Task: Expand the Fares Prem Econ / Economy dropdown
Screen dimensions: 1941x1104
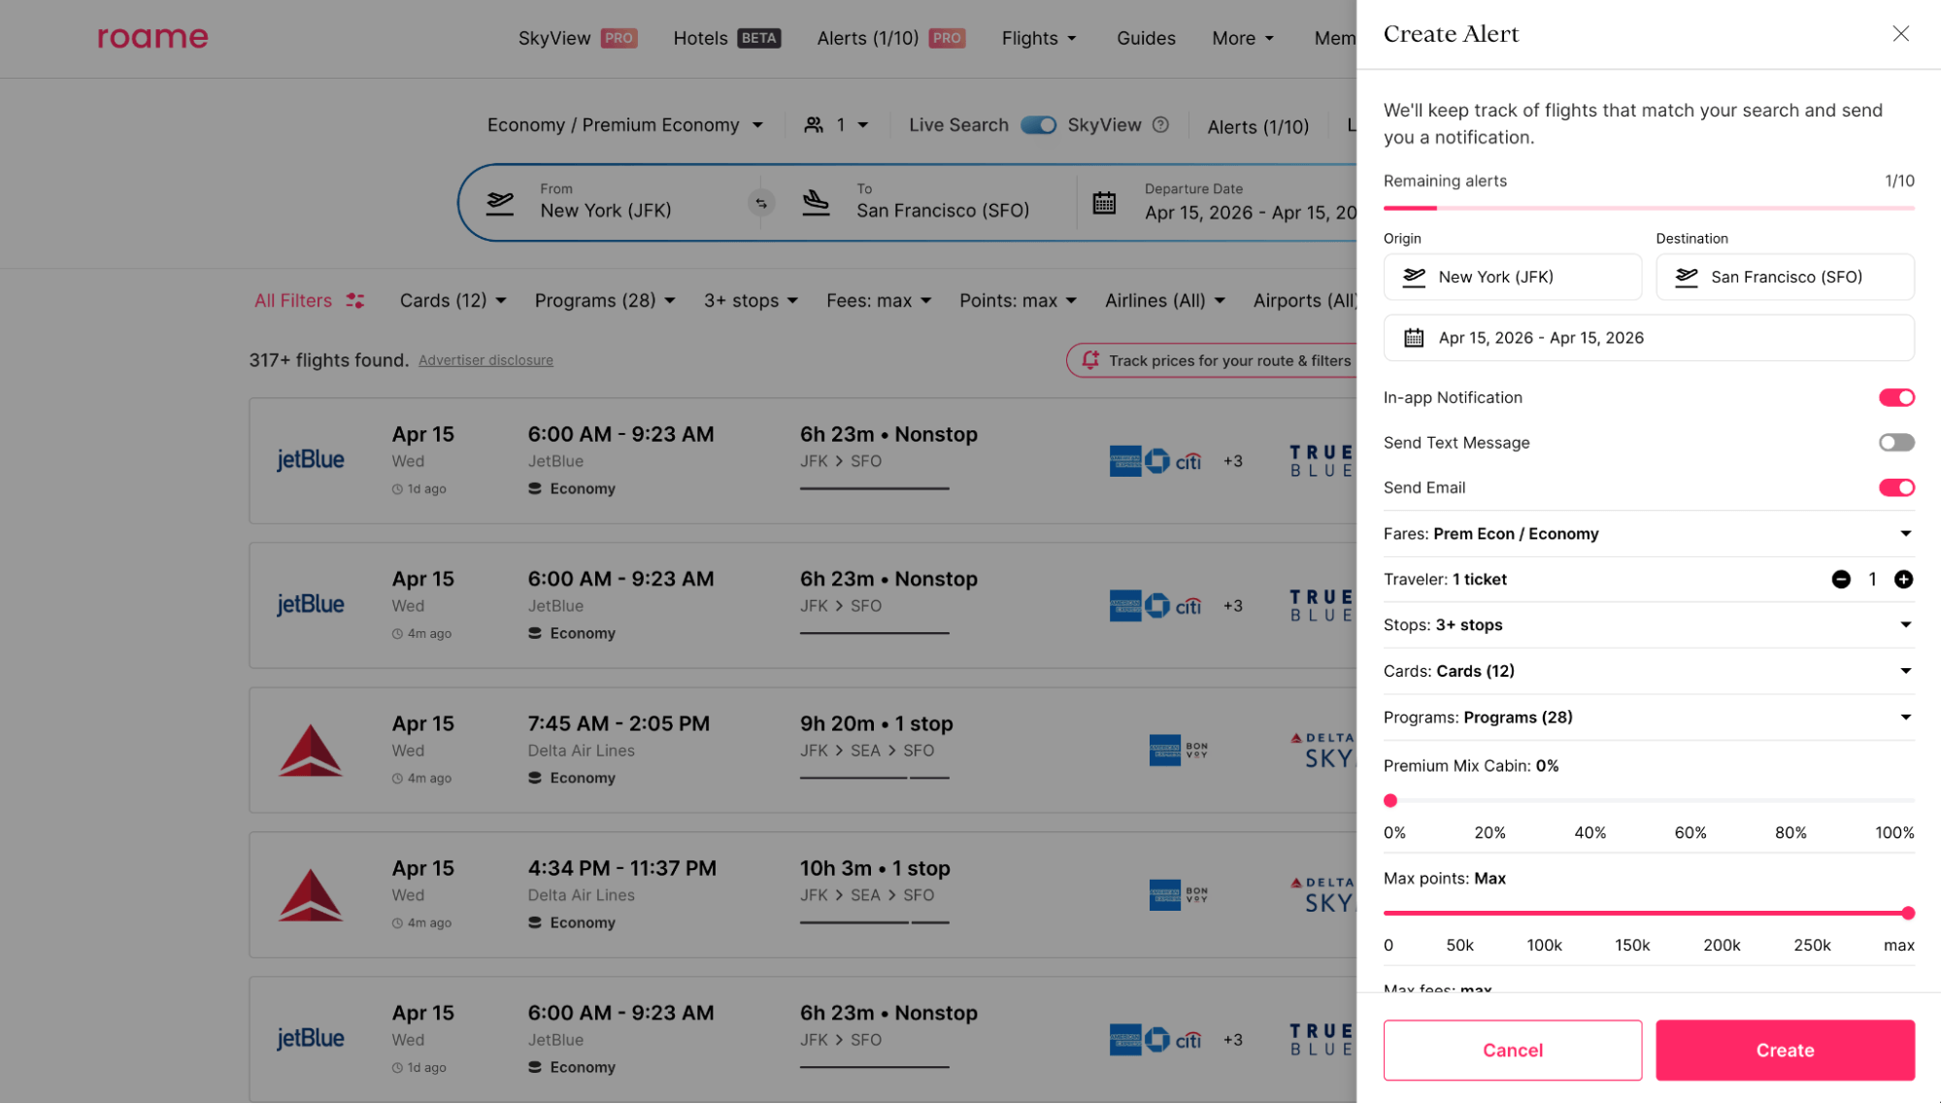Action: [x=1905, y=534]
